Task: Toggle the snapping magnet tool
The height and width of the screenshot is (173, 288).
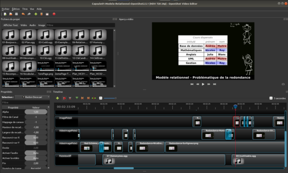Action: 64,98
